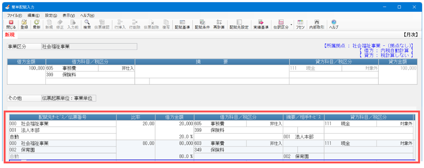
Task: Click the 内部取引 toolbar icon
Action: click(x=317, y=24)
